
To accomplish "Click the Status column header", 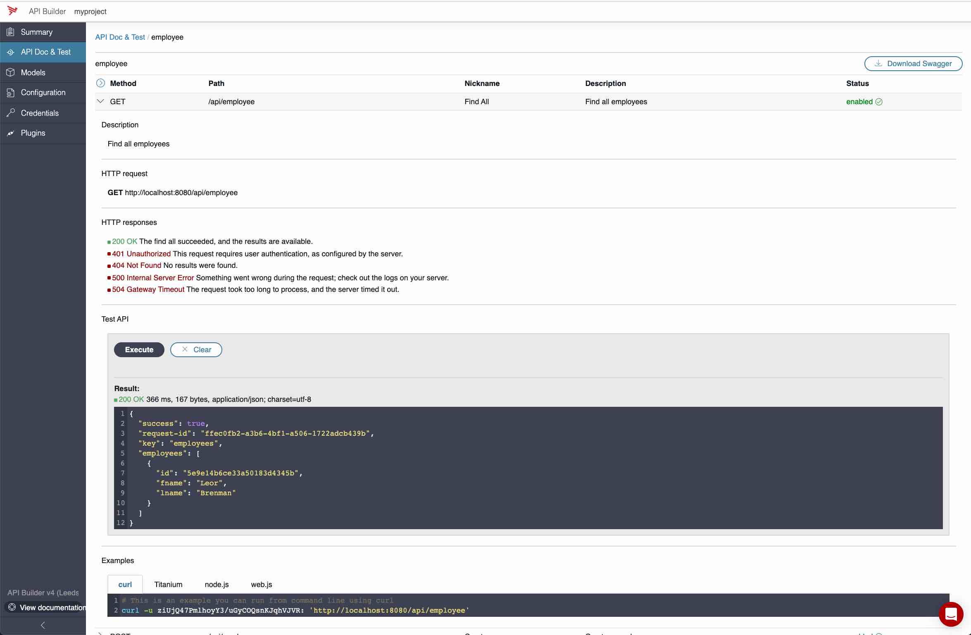I will [857, 84].
